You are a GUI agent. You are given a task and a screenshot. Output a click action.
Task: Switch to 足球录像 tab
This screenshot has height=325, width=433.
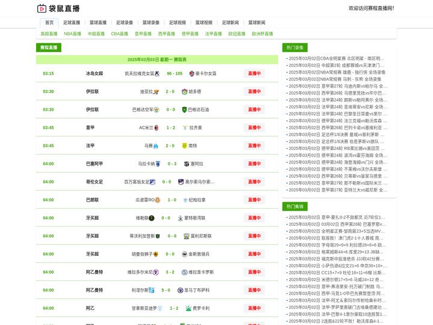124,23
